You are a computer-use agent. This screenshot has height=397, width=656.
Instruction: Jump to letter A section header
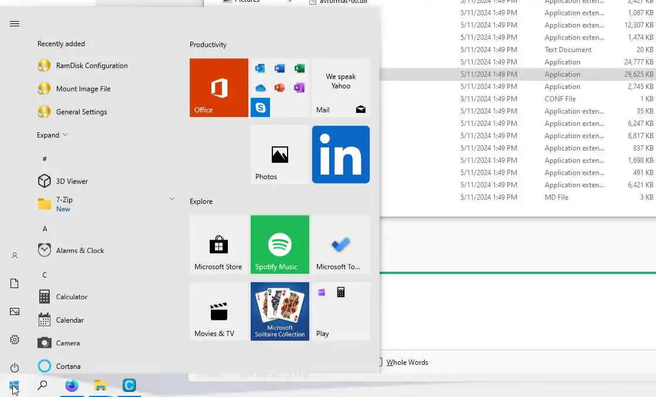[x=45, y=229]
